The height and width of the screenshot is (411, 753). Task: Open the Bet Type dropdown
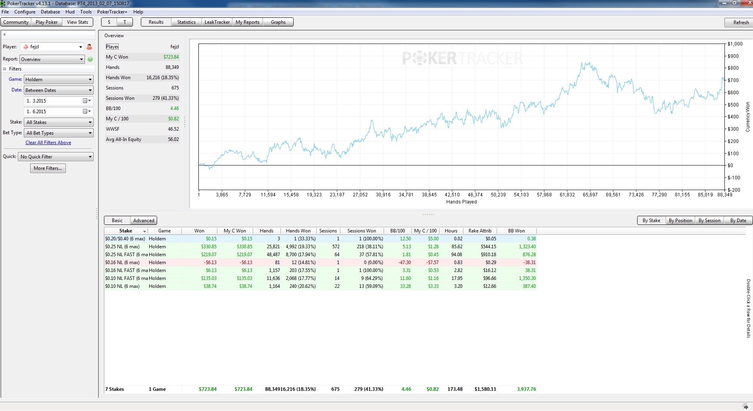[x=59, y=133]
